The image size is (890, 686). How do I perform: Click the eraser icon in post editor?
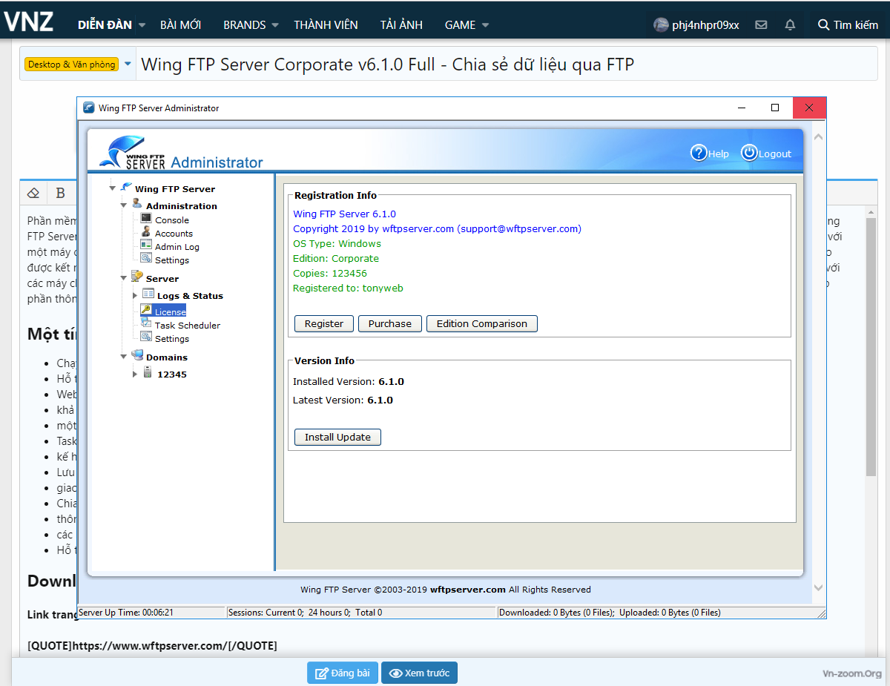click(33, 193)
